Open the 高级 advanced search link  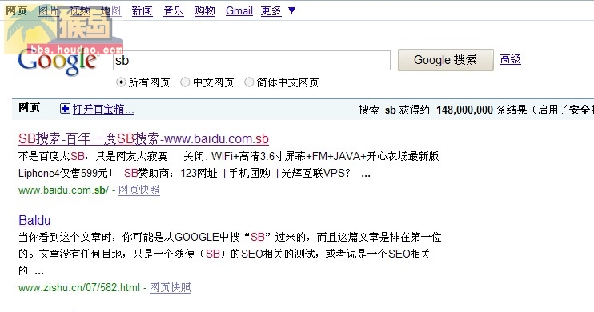(510, 59)
